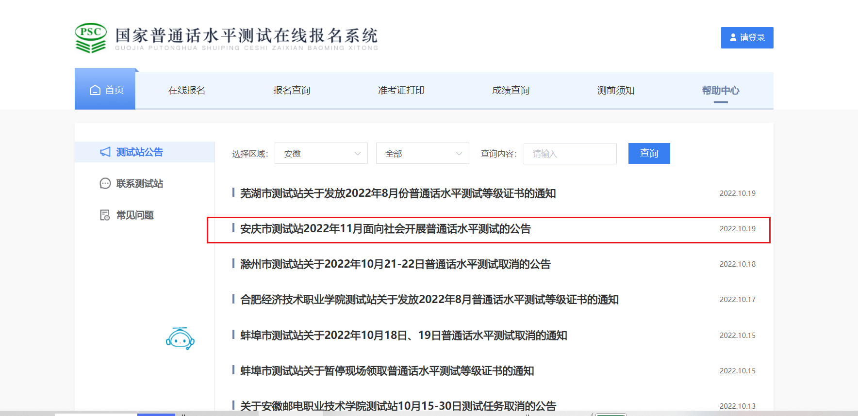Click the chat bubble icon beside 联系测试站
Image resolution: width=858 pixels, height=416 pixels.
pos(105,184)
